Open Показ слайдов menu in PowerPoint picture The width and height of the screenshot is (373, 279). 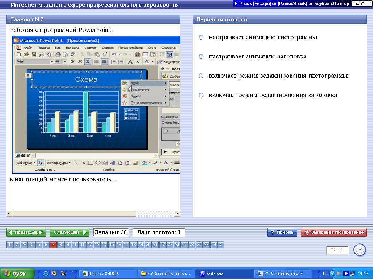click(x=131, y=48)
